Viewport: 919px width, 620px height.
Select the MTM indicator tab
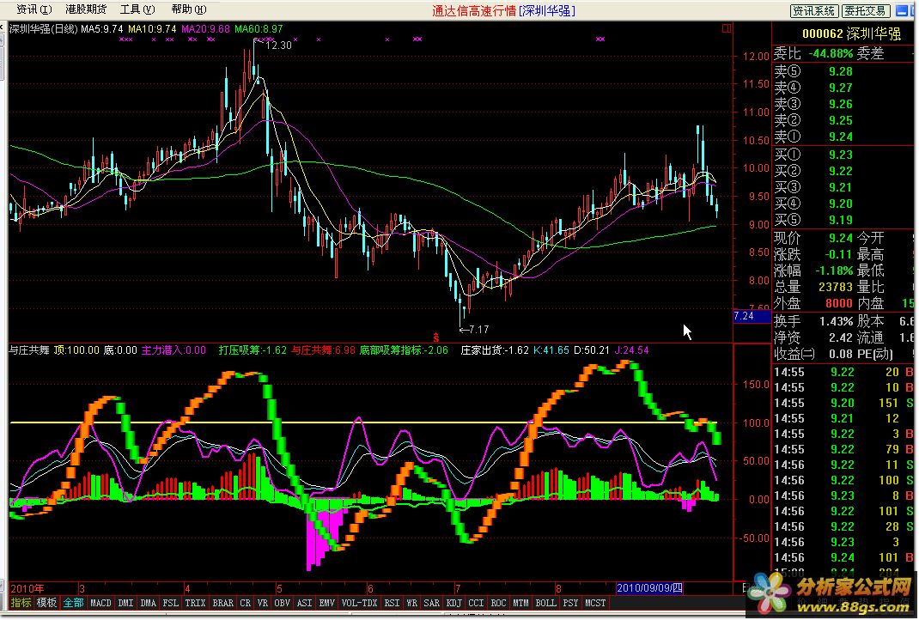click(520, 603)
